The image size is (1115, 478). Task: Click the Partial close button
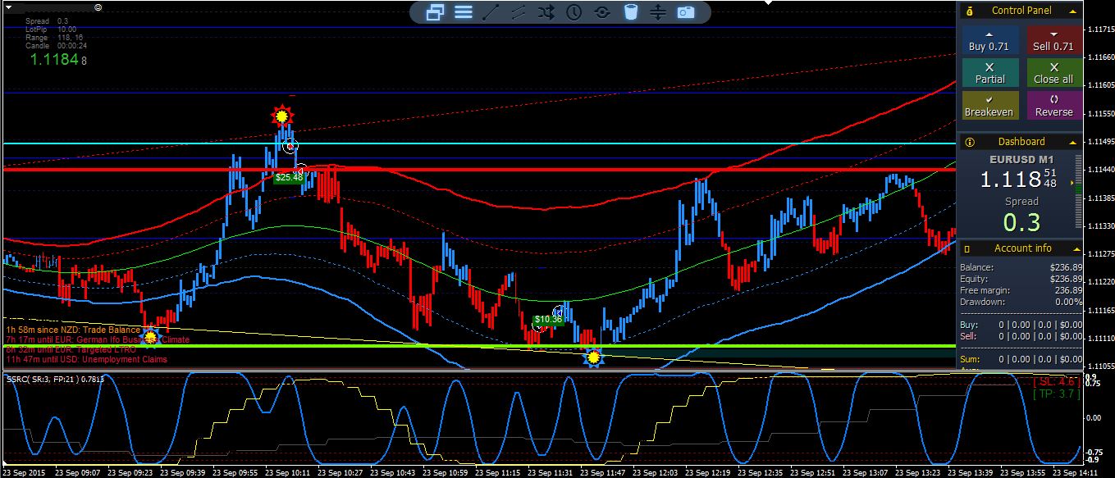point(989,73)
